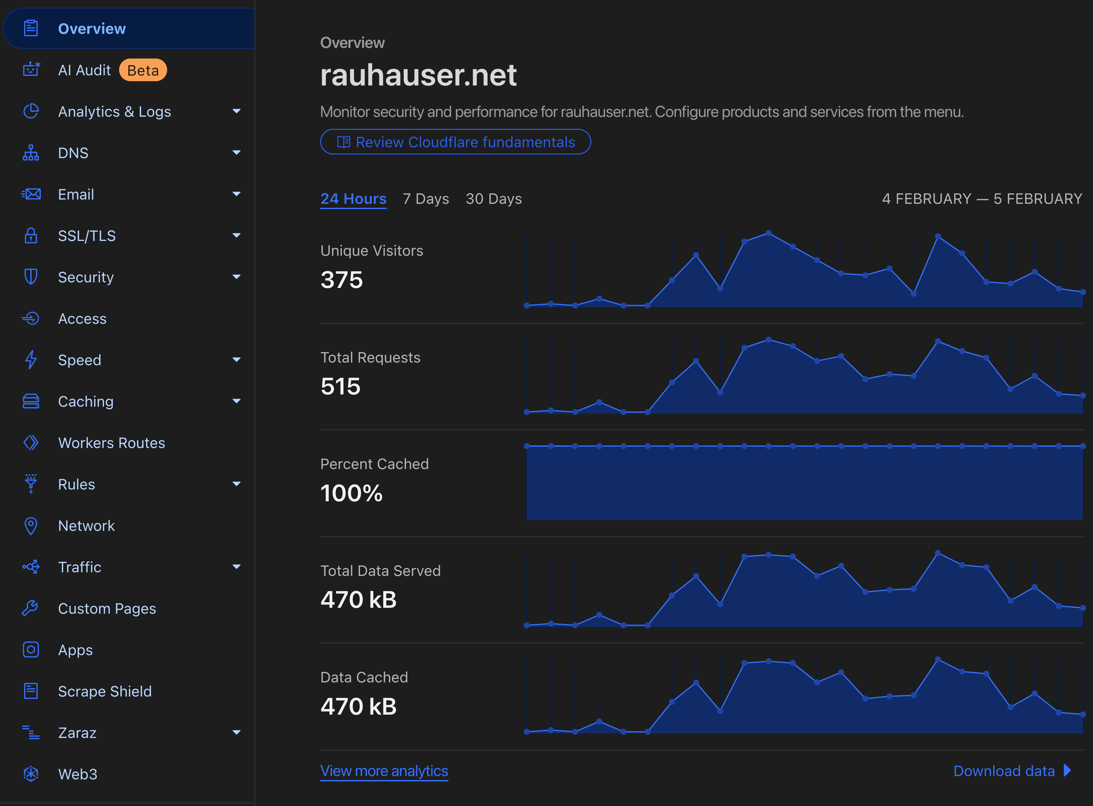Click the Unique Visitors value 375
1093x806 pixels.
tap(342, 280)
